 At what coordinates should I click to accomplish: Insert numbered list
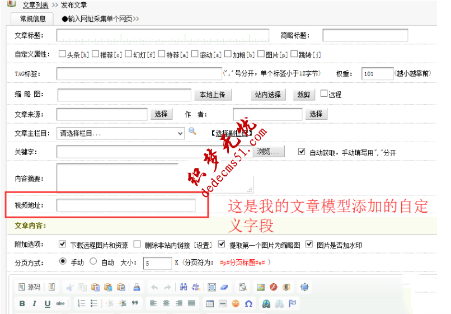(81, 303)
